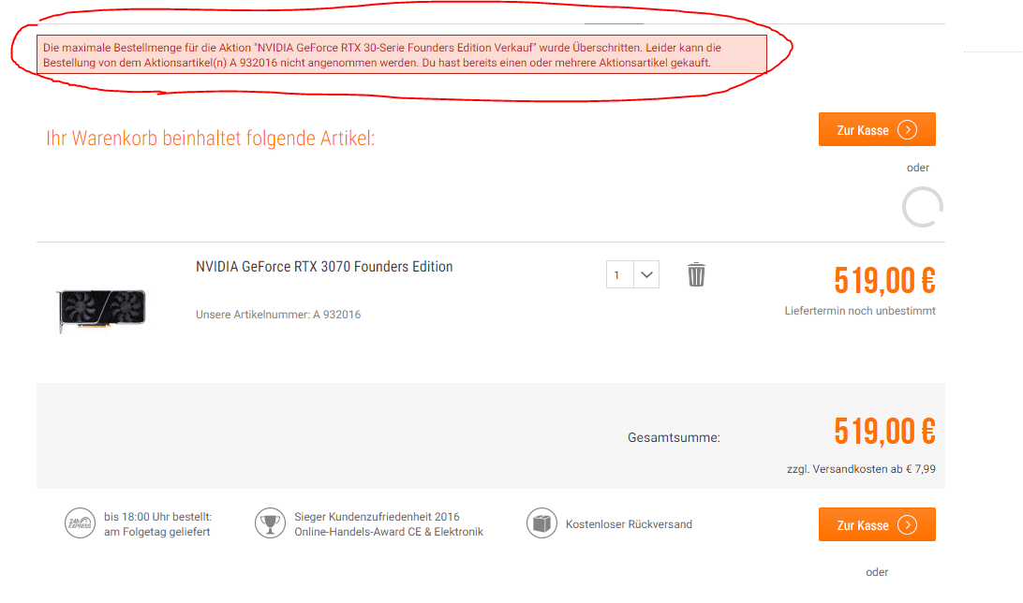Image resolution: width=1023 pixels, height=603 pixels.
Task: Click the loading spinner below oder
Action: tap(923, 207)
